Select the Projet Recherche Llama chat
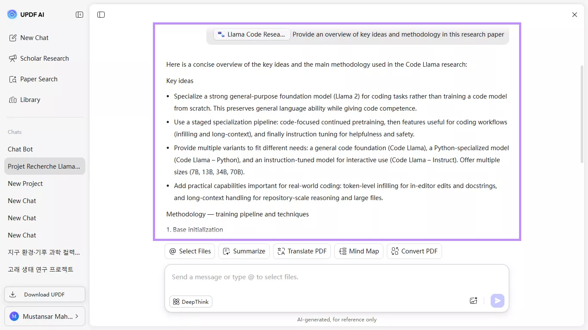The width and height of the screenshot is (588, 330). 45,167
